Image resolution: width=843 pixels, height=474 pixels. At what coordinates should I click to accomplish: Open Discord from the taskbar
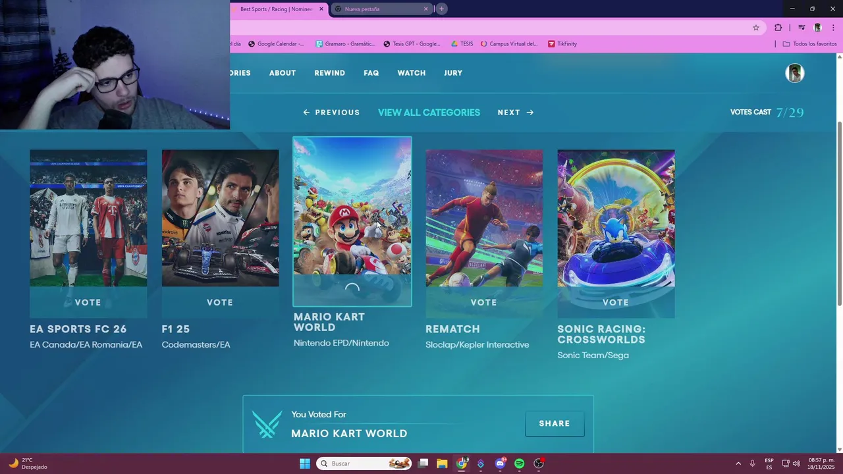[x=501, y=463]
